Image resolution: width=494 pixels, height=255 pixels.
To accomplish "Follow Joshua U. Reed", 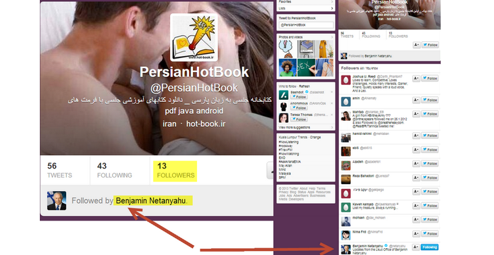I will (430, 78).
